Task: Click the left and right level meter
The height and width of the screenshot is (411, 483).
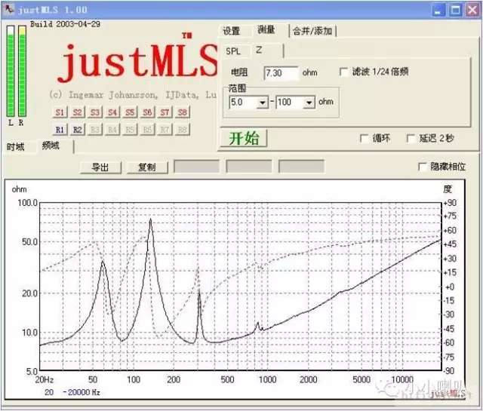Action: coord(15,73)
